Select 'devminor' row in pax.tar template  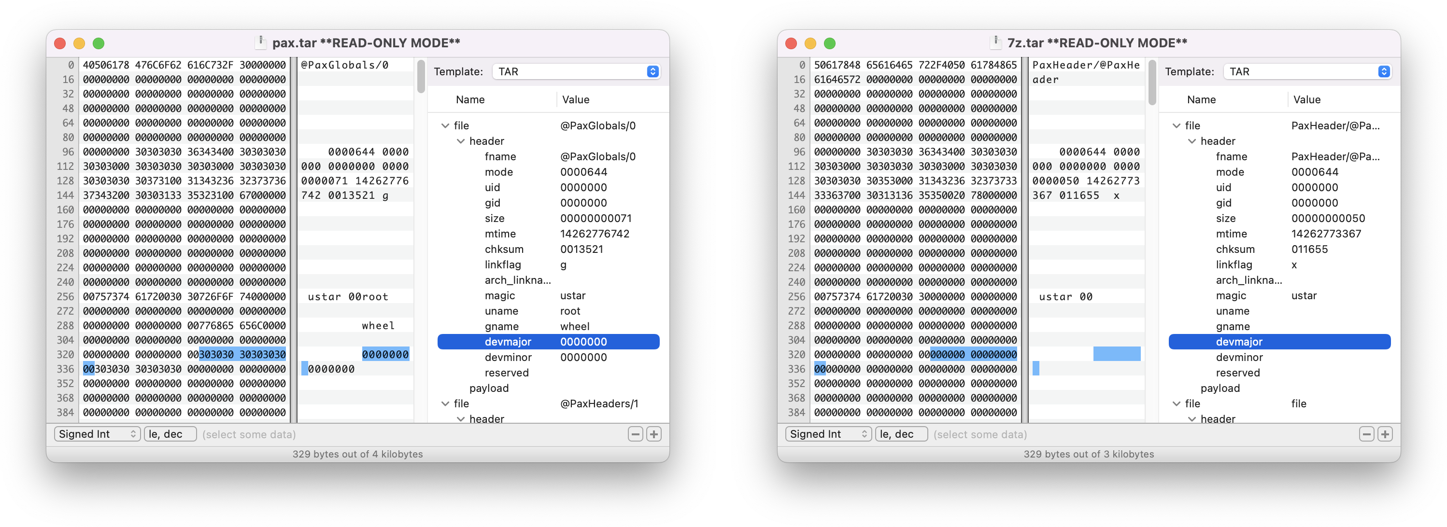pos(548,357)
